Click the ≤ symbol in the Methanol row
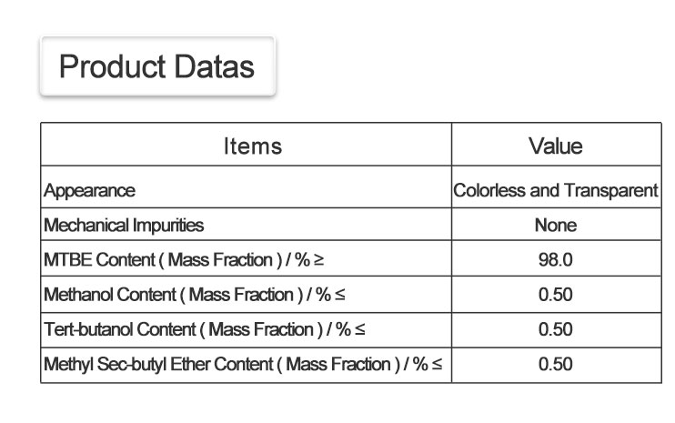This screenshot has height=423, width=675. [x=339, y=295]
